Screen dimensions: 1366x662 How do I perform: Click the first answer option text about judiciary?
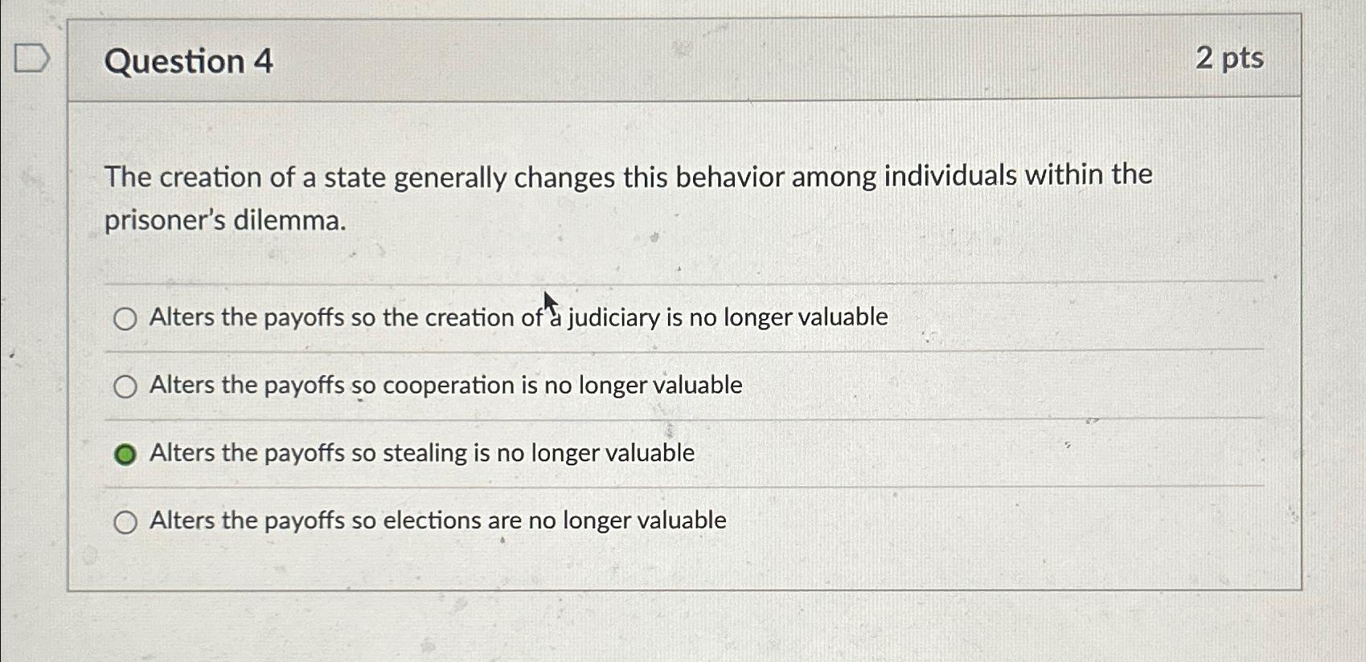point(518,317)
